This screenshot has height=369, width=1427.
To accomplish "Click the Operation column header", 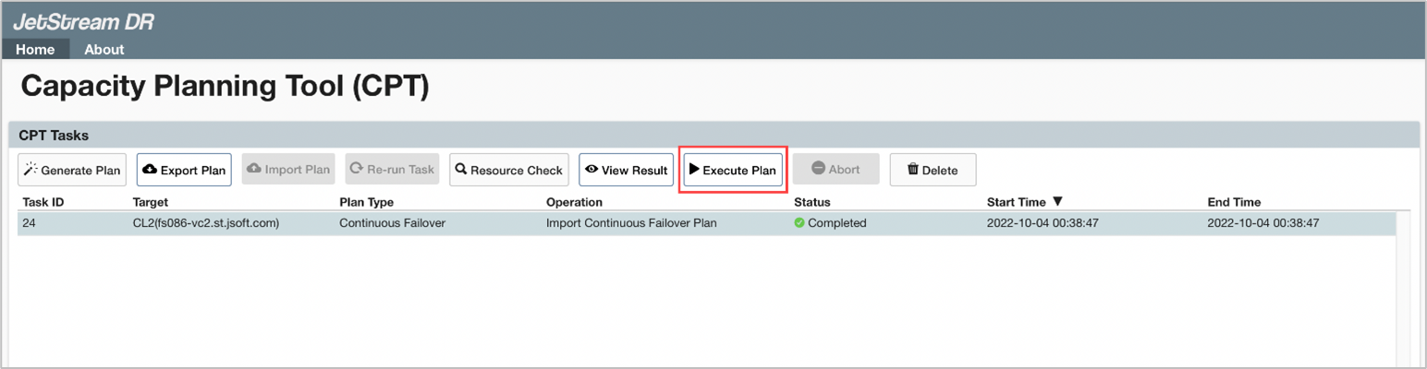I will click(574, 202).
